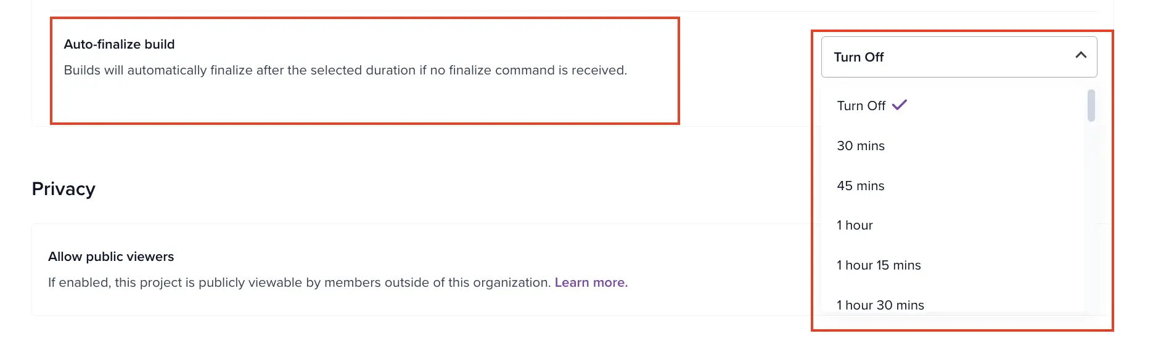Open the Learn more link
The image size is (1153, 352).
[591, 282]
